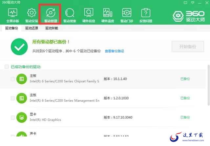Click the 360驱动大师 logo
This screenshot has width=210, height=146.
tap(189, 16)
